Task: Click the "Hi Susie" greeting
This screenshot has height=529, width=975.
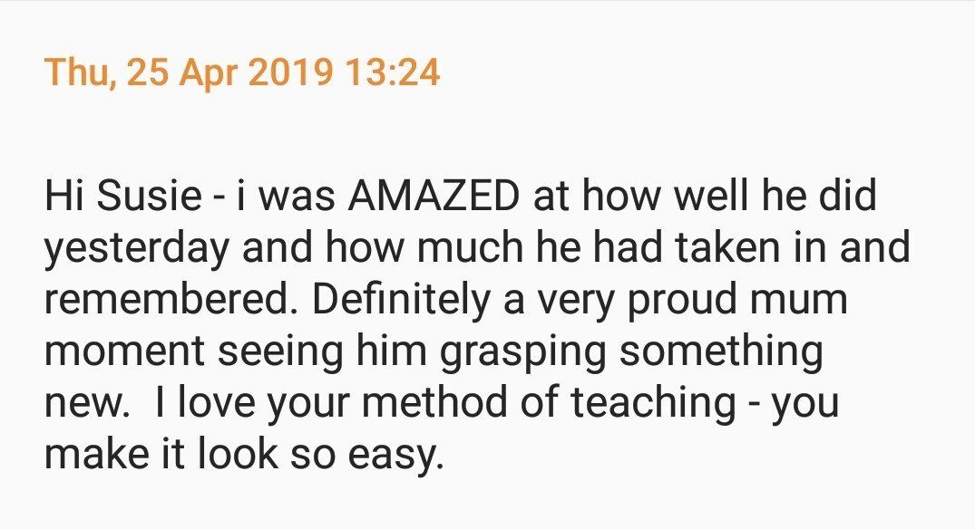Action: [x=123, y=195]
